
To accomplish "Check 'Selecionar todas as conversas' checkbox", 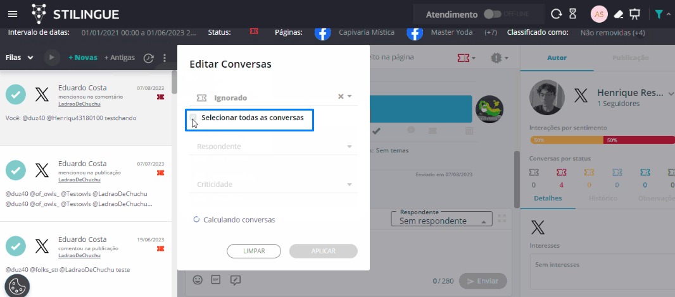I will (x=194, y=118).
